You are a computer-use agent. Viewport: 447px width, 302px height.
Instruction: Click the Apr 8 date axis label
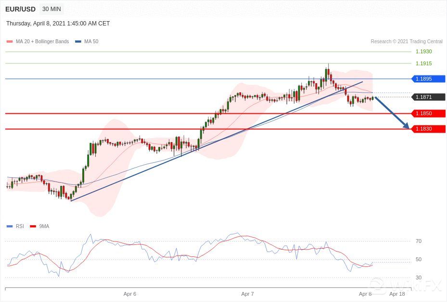(365, 294)
